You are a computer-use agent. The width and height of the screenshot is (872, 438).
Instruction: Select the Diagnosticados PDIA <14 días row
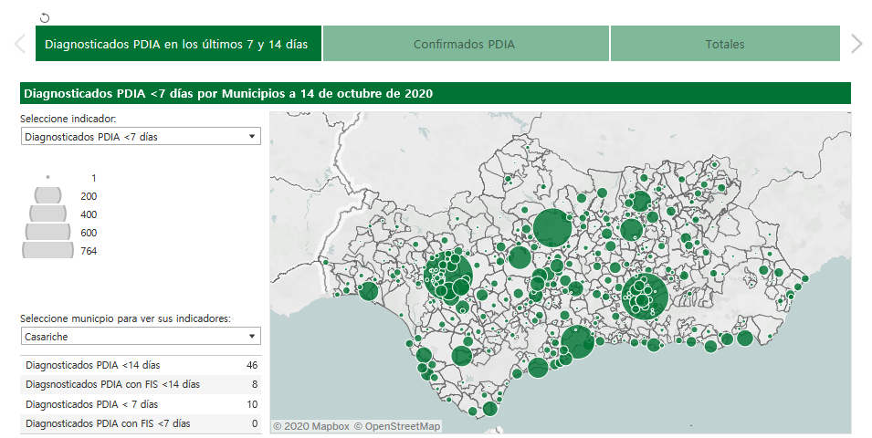140,365
